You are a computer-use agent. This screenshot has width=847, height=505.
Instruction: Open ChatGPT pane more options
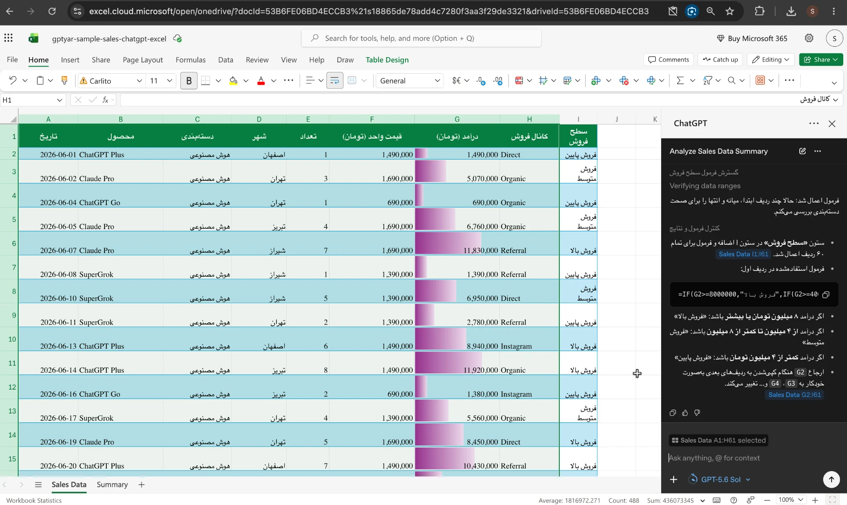pos(814,123)
